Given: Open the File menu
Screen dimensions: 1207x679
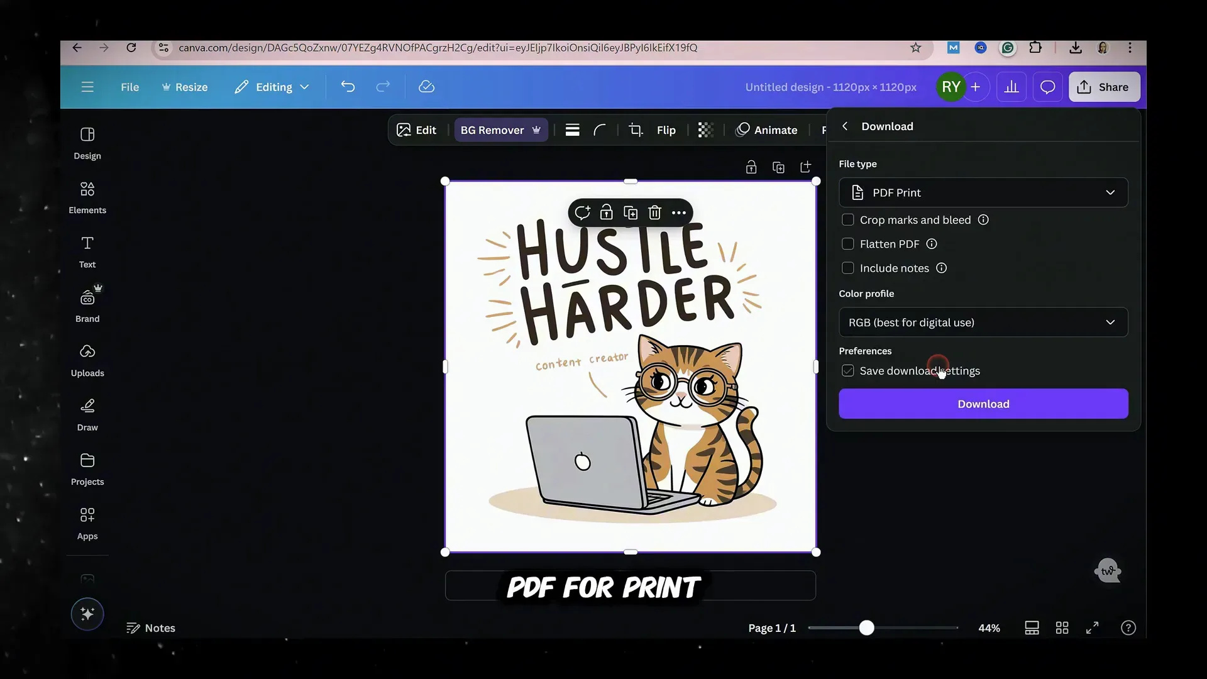Looking at the screenshot, I should [x=130, y=87].
